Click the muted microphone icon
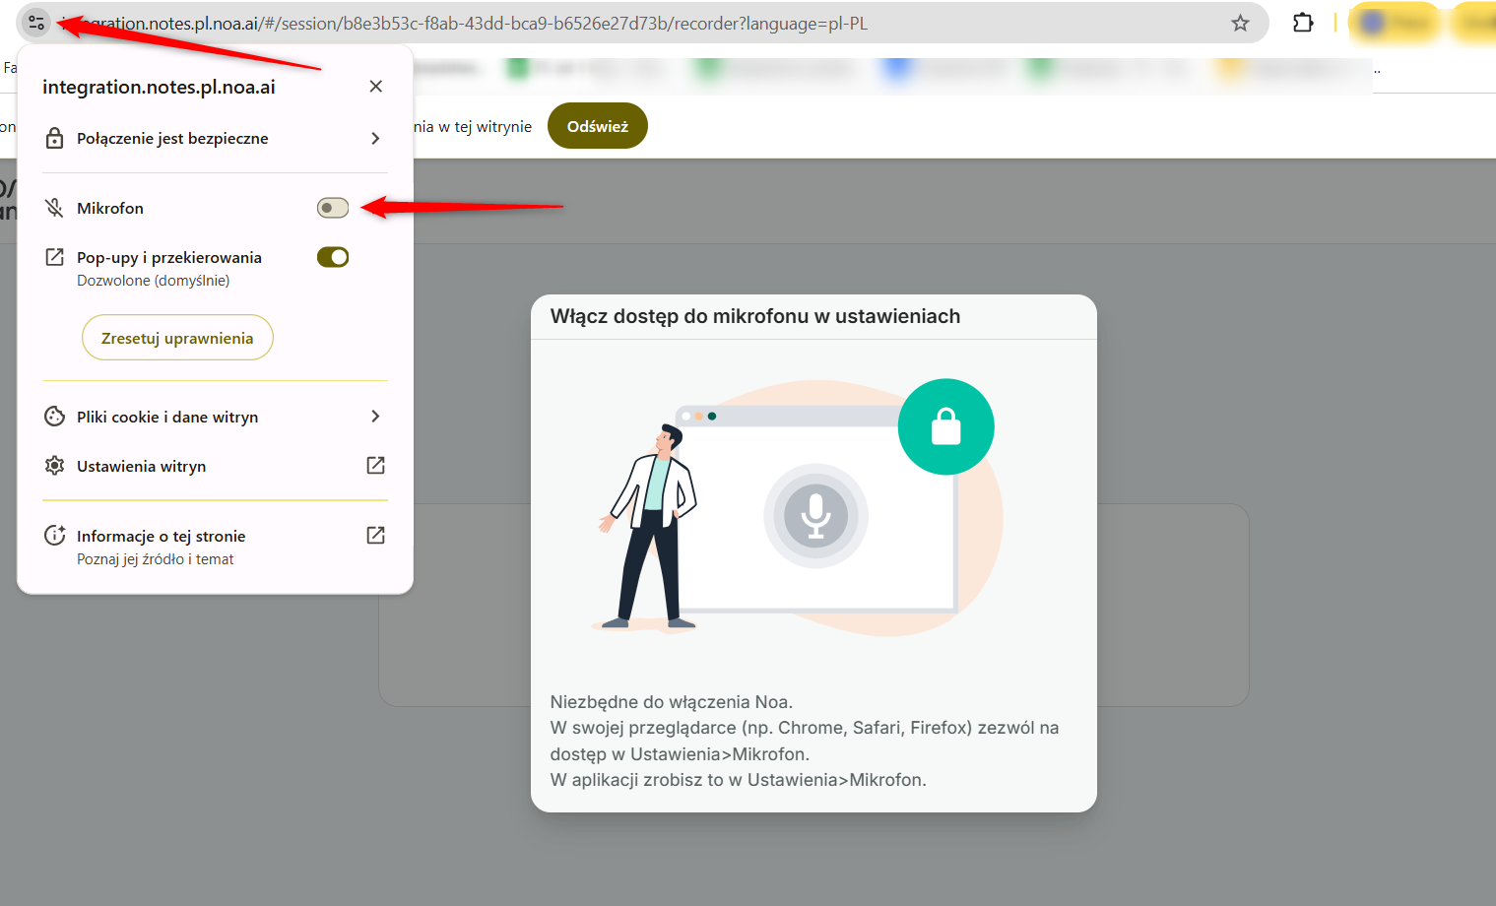 pos(55,208)
